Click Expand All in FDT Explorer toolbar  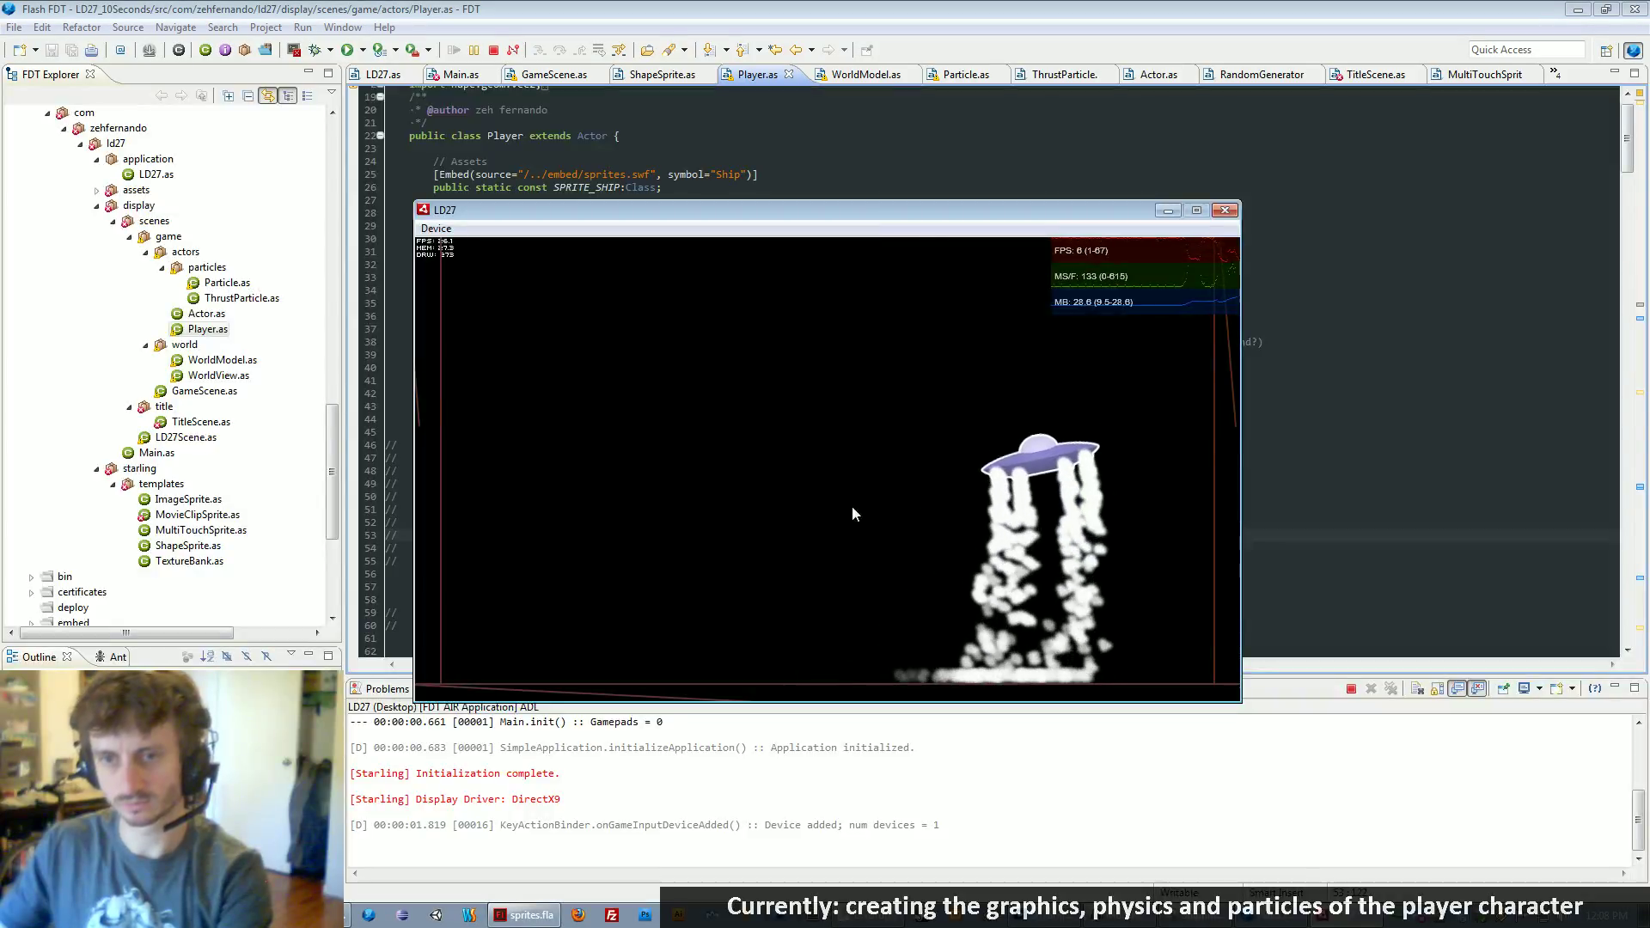[x=229, y=95]
